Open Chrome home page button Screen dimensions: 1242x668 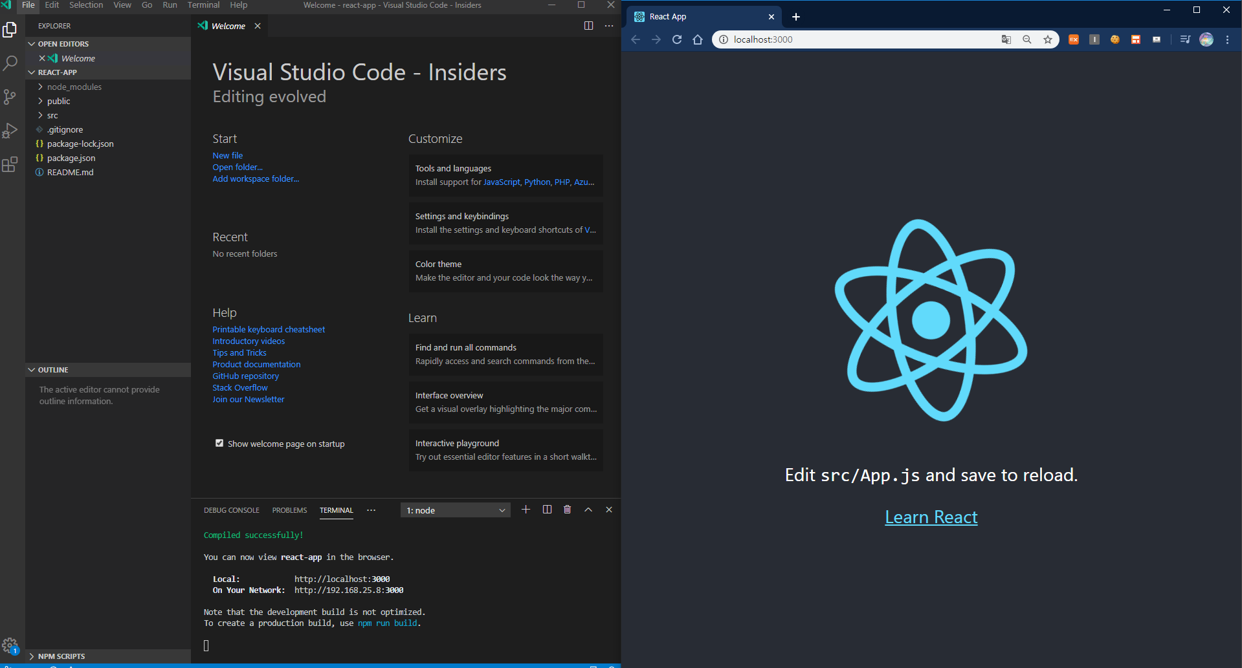pos(698,39)
